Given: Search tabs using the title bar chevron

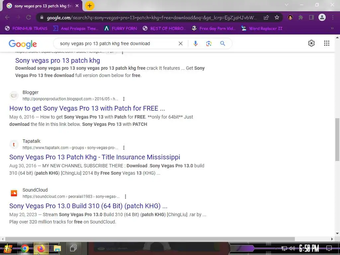Looking at the screenshot, I should [x=287, y=5].
